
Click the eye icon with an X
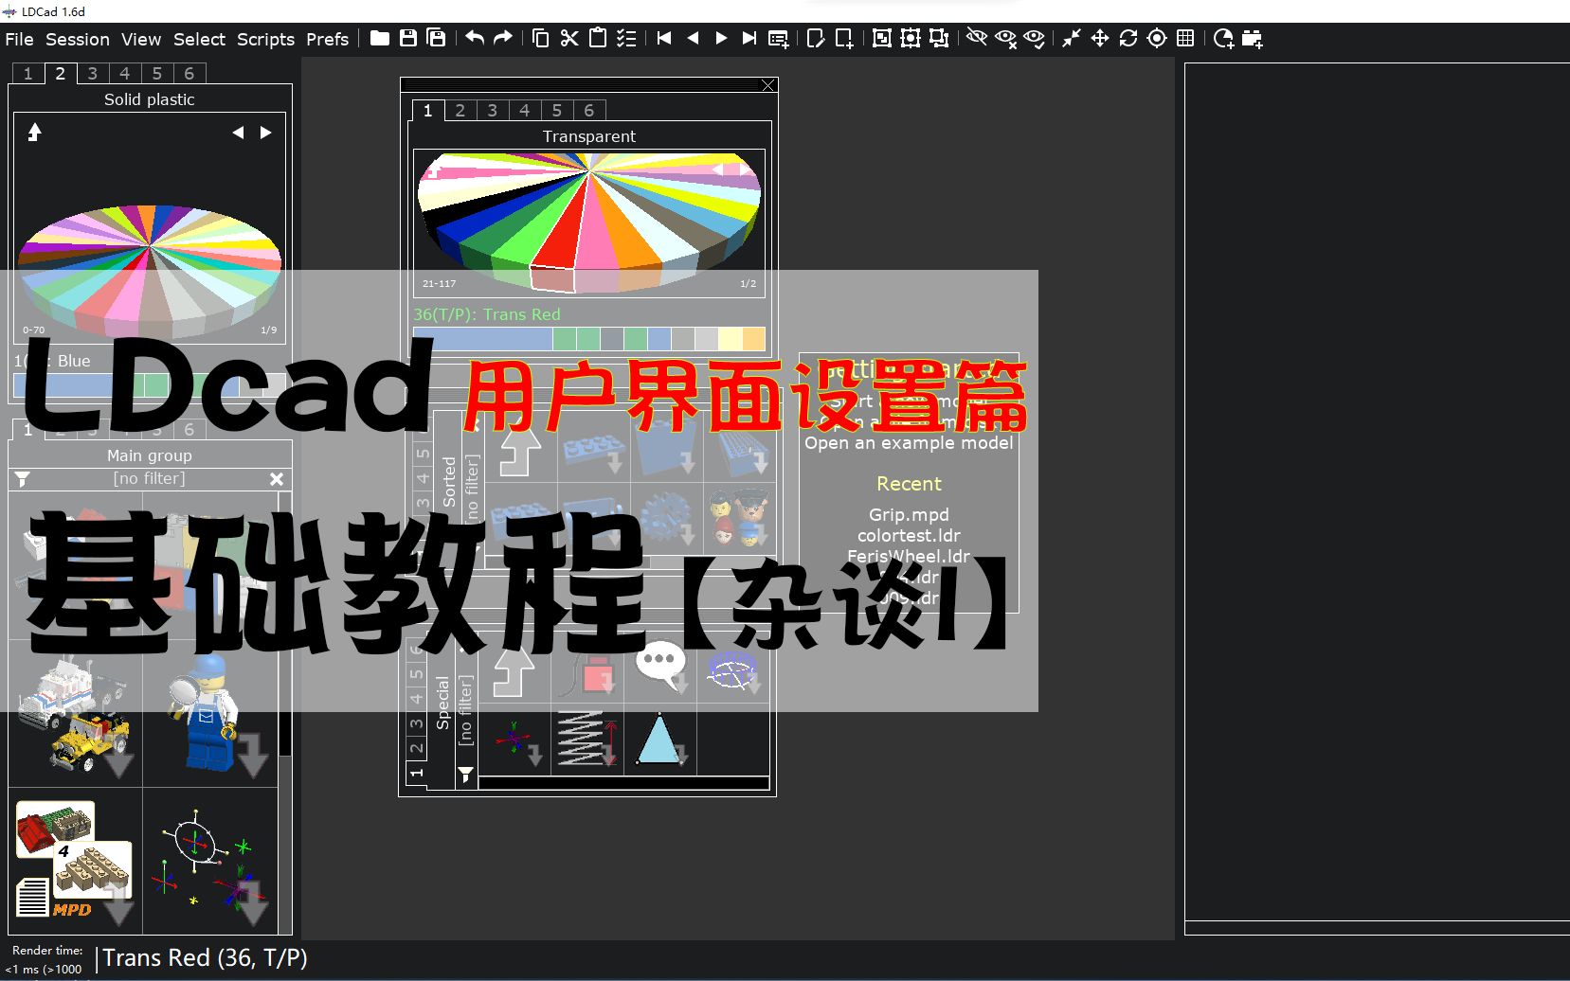click(1005, 38)
